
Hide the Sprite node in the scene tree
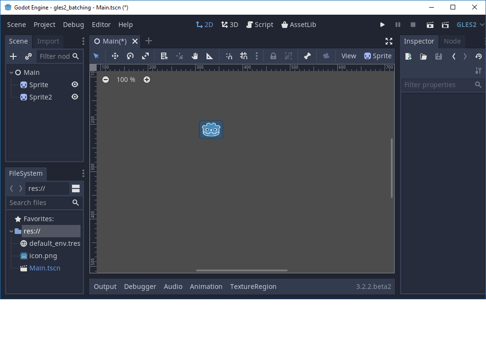pyautogui.click(x=75, y=84)
